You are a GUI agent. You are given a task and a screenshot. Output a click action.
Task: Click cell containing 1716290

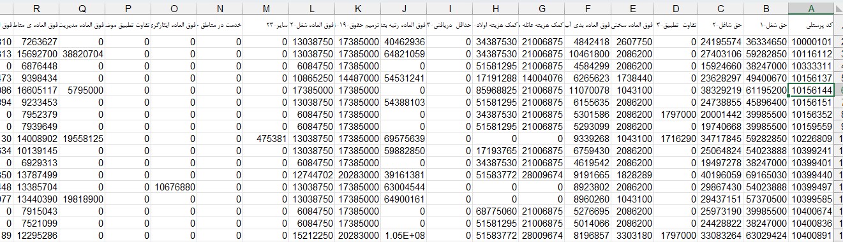(x=676, y=139)
